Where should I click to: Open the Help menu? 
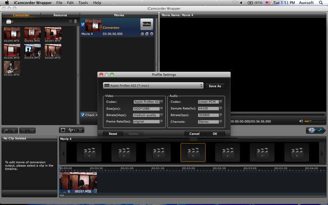(x=97, y=3)
